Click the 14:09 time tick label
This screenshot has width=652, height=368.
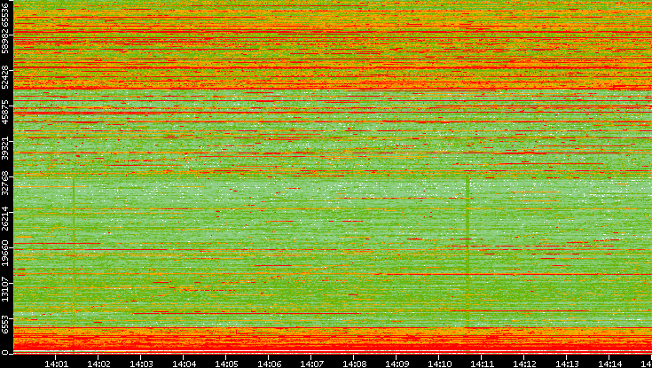pos(397,364)
